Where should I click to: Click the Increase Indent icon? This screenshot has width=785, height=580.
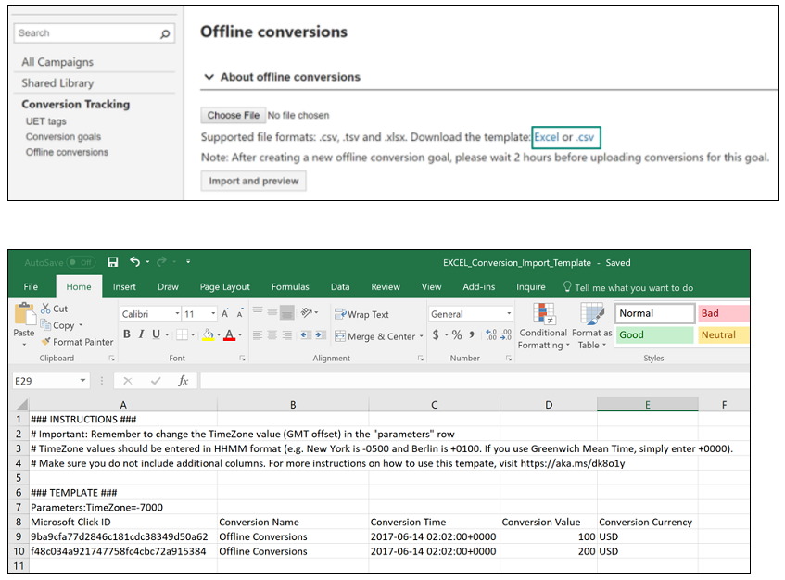point(321,335)
